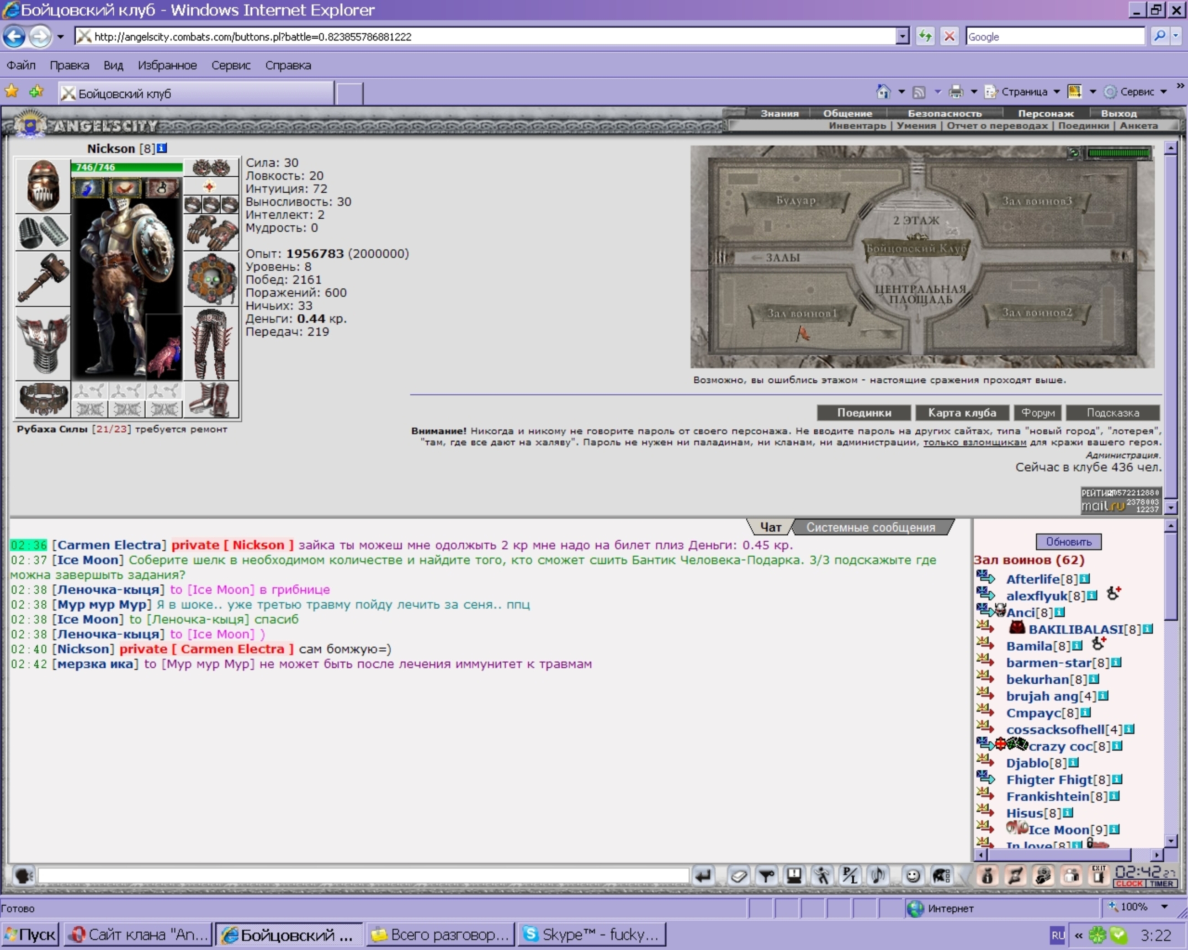Click the helmet equipment slot on Nickson
Image resolution: width=1188 pixels, height=950 pixels.
[43, 185]
